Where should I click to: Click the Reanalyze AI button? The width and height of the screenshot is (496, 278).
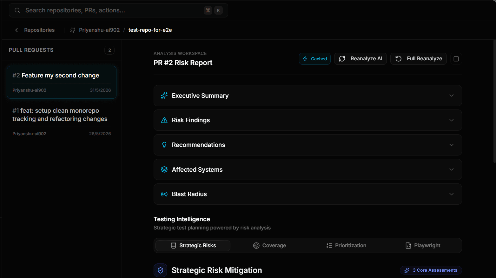[x=360, y=59]
